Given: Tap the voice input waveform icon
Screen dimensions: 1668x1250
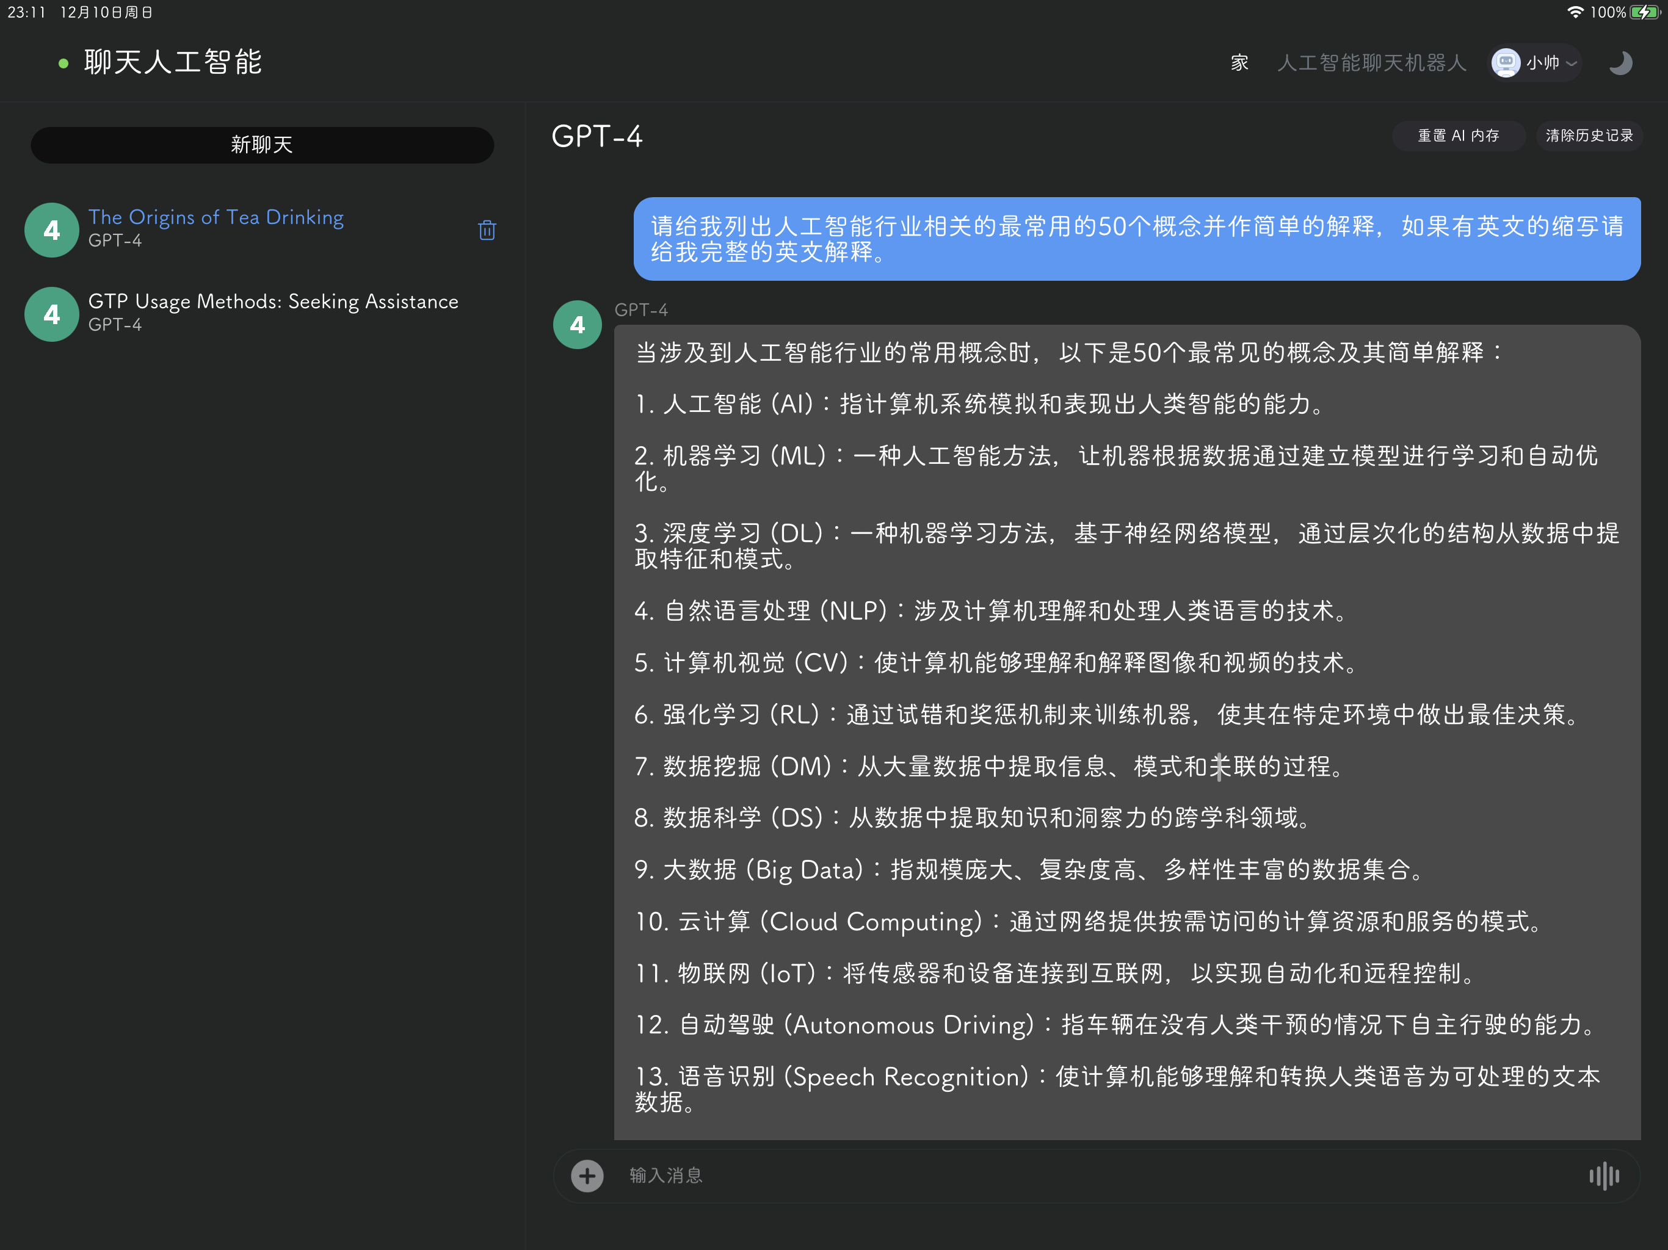Looking at the screenshot, I should (x=1604, y=1176).
